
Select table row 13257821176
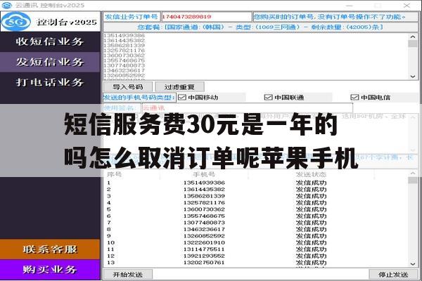point(256,203)
